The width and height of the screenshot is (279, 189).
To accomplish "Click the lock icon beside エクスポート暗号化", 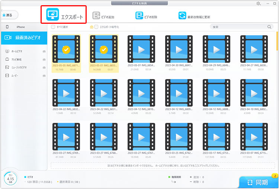I will point(92,27).
